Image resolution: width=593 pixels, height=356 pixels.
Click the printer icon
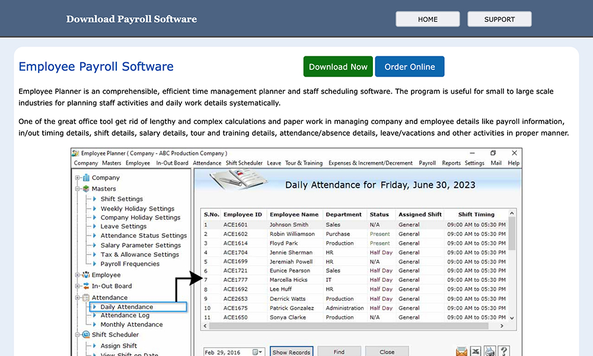click(490, 351)
